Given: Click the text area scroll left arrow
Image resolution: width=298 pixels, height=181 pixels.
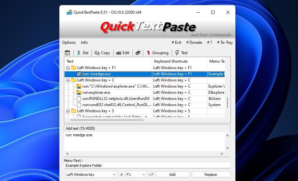Looking at the screenshot, I should coord(67,154).
